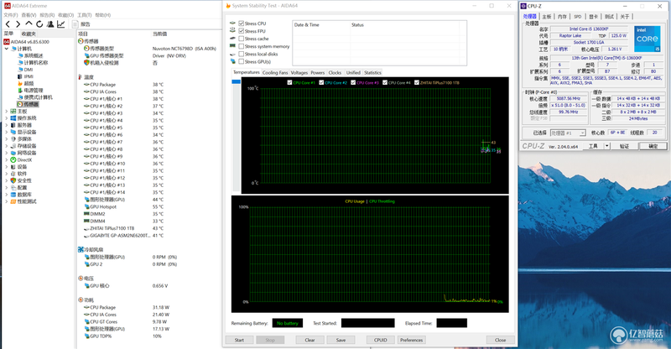Select the 操作系统 Windows-logo node
The image size is (671, 349).
click(x=23, y=118)
